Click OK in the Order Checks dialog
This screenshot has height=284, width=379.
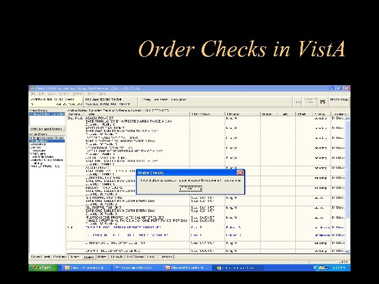(191, 188)
